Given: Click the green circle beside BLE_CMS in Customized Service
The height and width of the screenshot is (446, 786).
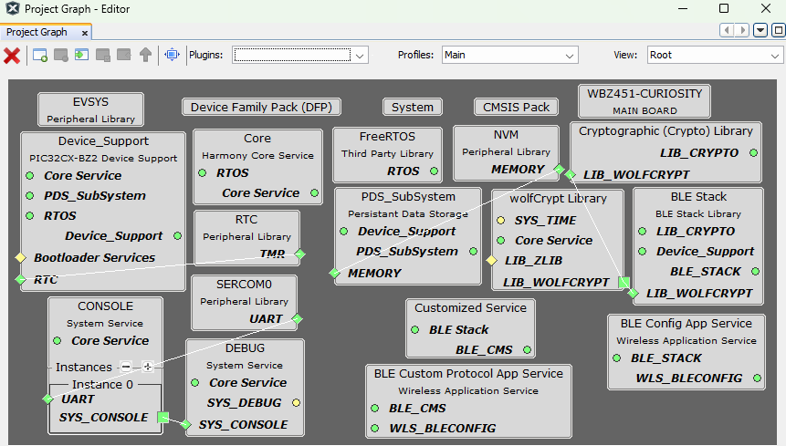Looking at the screenshot, I should 528,350.
